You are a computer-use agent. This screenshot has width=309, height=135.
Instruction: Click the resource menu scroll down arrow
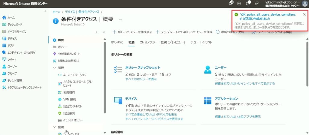click(x=105, y=132)
